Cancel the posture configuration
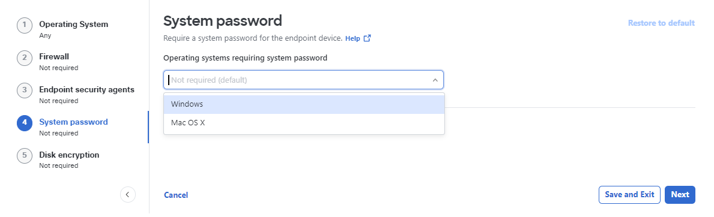 (176, 195)
